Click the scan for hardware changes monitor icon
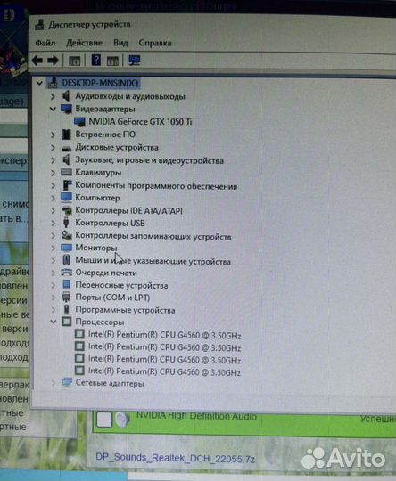The width and height of the screenshot is (396, 481). point(135,61)
